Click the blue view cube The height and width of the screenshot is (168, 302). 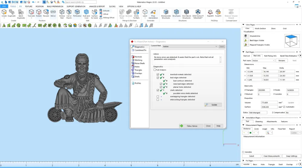[291, 41]
